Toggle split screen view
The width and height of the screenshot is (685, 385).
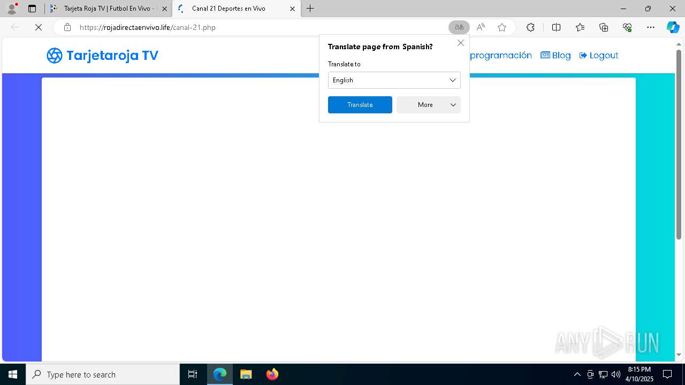pos(556,27)
